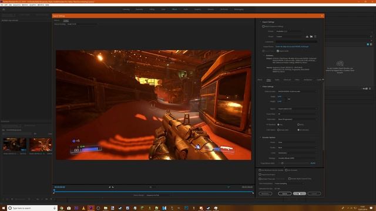Click the preview timeline playhead
Image resolution: width=376 pixels, height=211 pixels.
[x=54, y=190]
